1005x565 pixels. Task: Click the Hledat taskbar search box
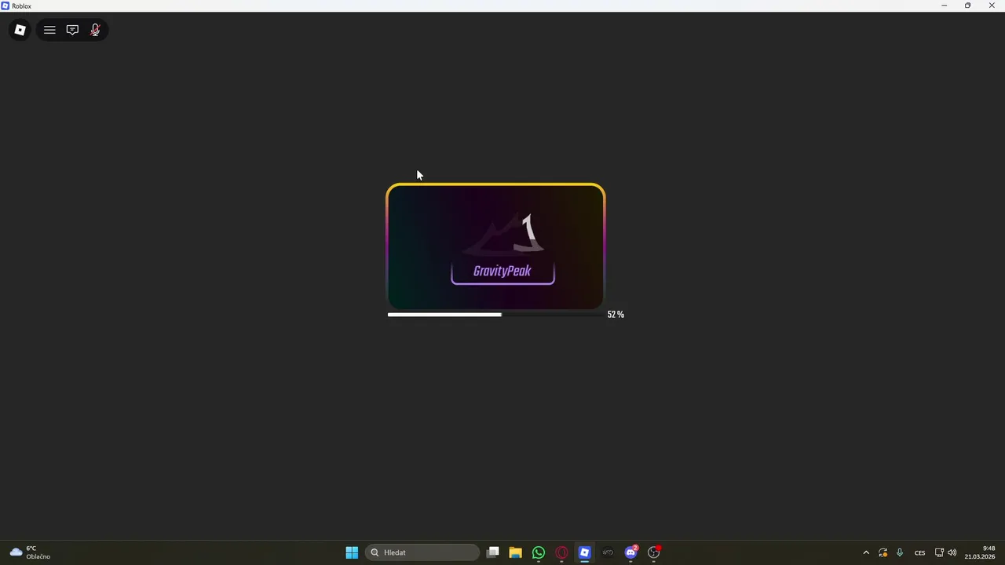pyautogui.click(x=422, y=552)
